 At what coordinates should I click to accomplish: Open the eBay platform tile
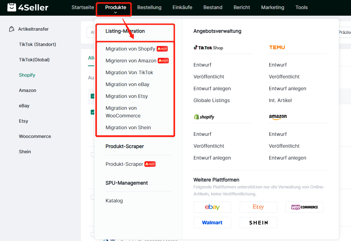click(212, 207)
